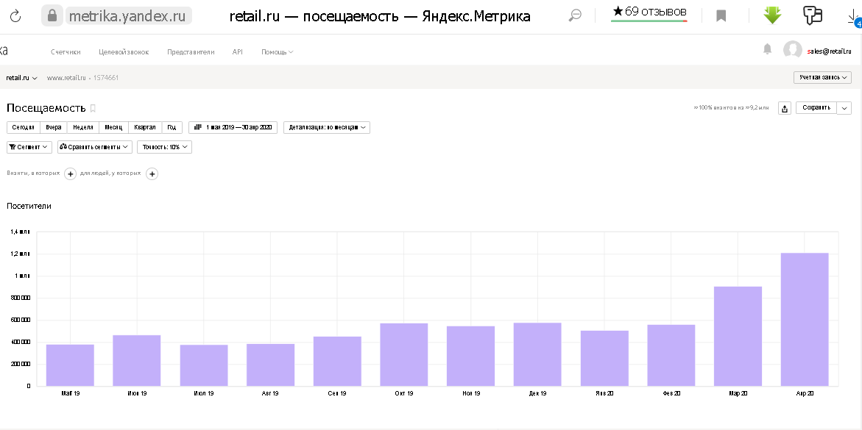Open the date range picker 1 мая 2019 — 30 апр 2020
The image size is (862, 430).
tap(233, 127)
